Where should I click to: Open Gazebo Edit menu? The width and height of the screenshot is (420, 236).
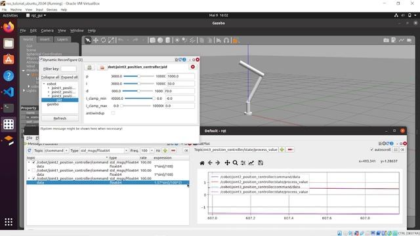(33, 31)
